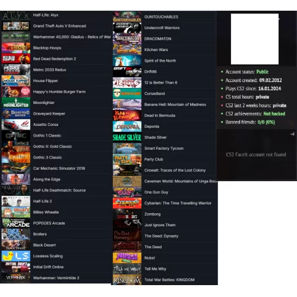Select the Dead In Bermuda title
The height and width of the screenshot is (297, 297).
click(x=160, y=115)
